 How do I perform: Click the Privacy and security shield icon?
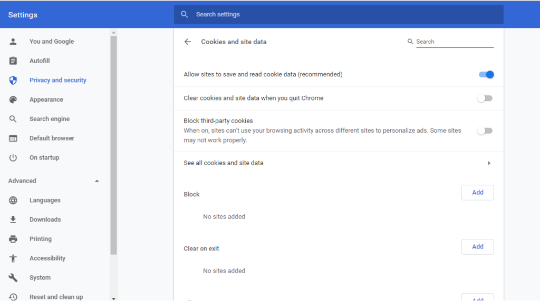click(x=13, y=81)
